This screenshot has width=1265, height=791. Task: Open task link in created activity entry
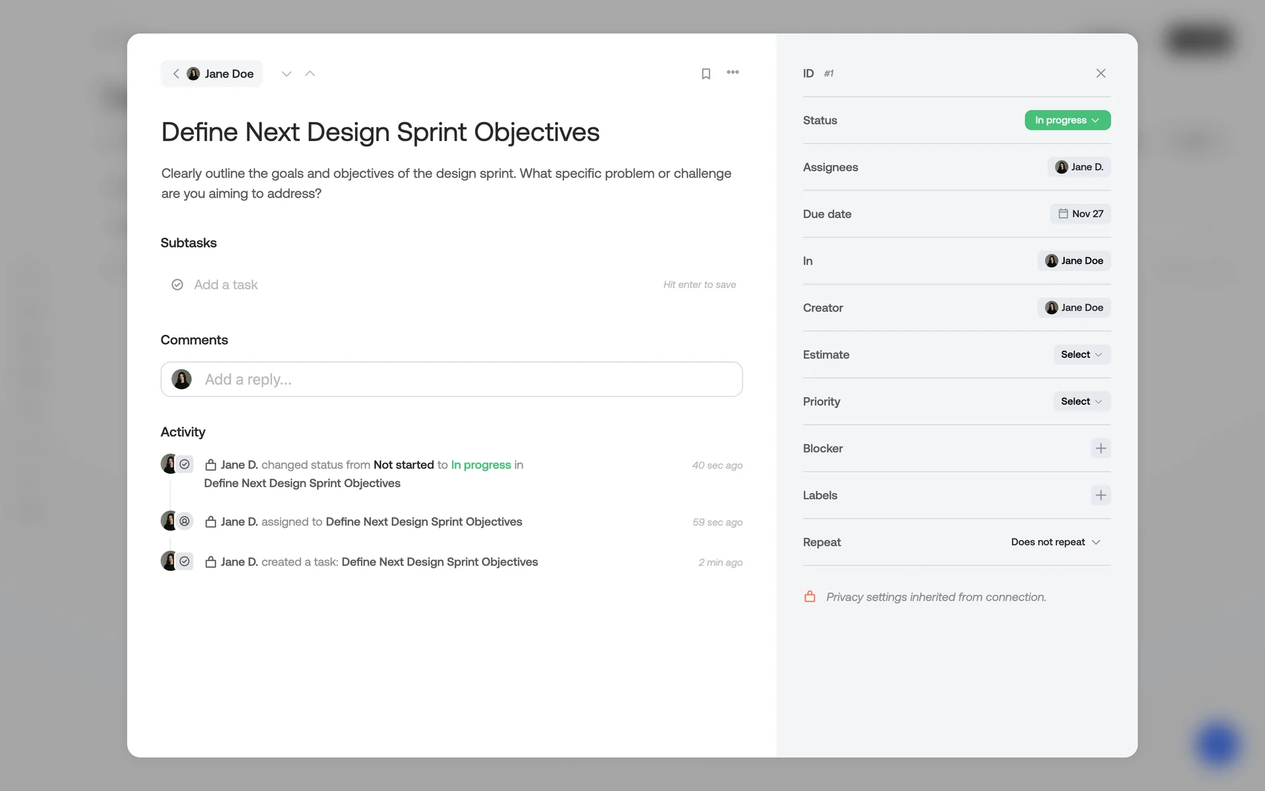tap(439, 562)
